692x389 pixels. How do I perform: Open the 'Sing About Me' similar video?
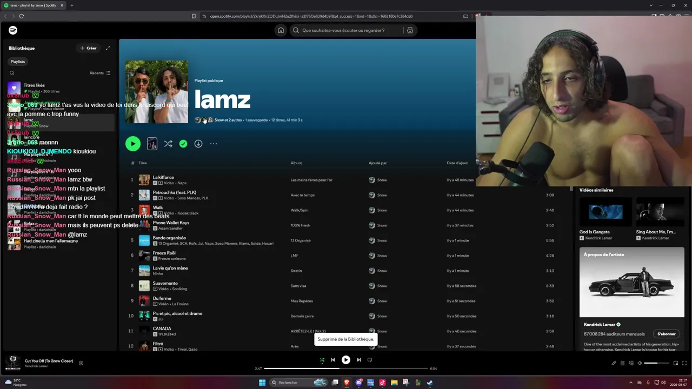coord(660,219)
